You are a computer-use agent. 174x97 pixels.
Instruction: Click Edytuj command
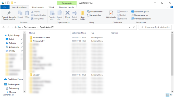click(x=121, y=15)
